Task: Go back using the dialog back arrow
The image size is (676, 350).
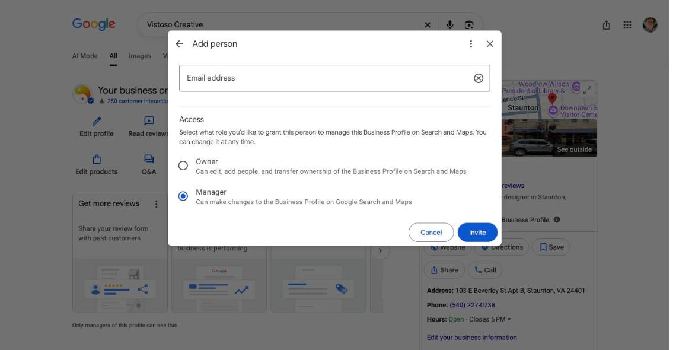Action: pyautogui.click(x=179, y=44)
